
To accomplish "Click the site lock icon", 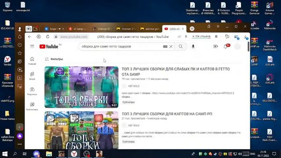I will coord(56,37).
